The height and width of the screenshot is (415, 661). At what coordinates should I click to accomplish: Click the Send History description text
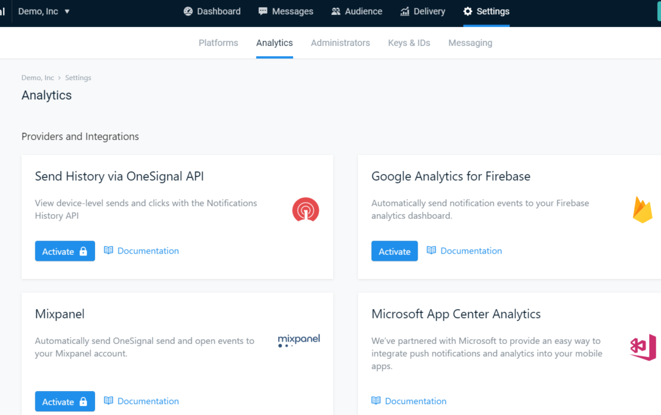click(x=146, y=209)
